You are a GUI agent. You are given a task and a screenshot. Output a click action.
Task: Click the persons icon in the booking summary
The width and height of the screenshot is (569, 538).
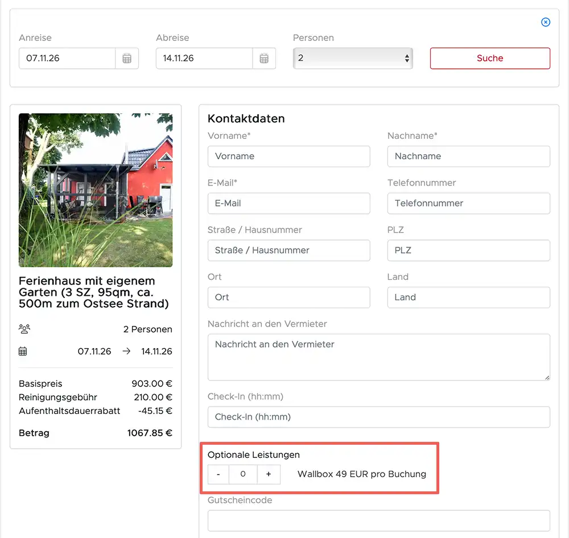click(23, 329)
